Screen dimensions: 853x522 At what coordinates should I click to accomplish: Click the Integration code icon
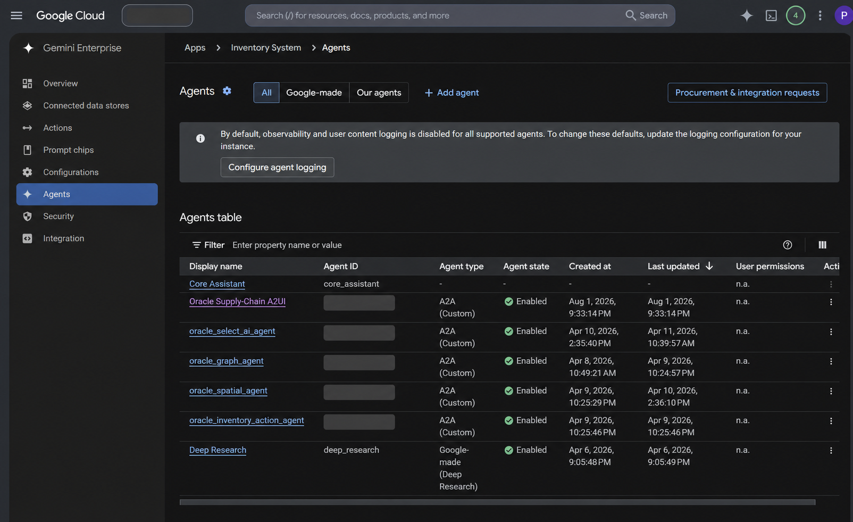click(x=27, y=238)
